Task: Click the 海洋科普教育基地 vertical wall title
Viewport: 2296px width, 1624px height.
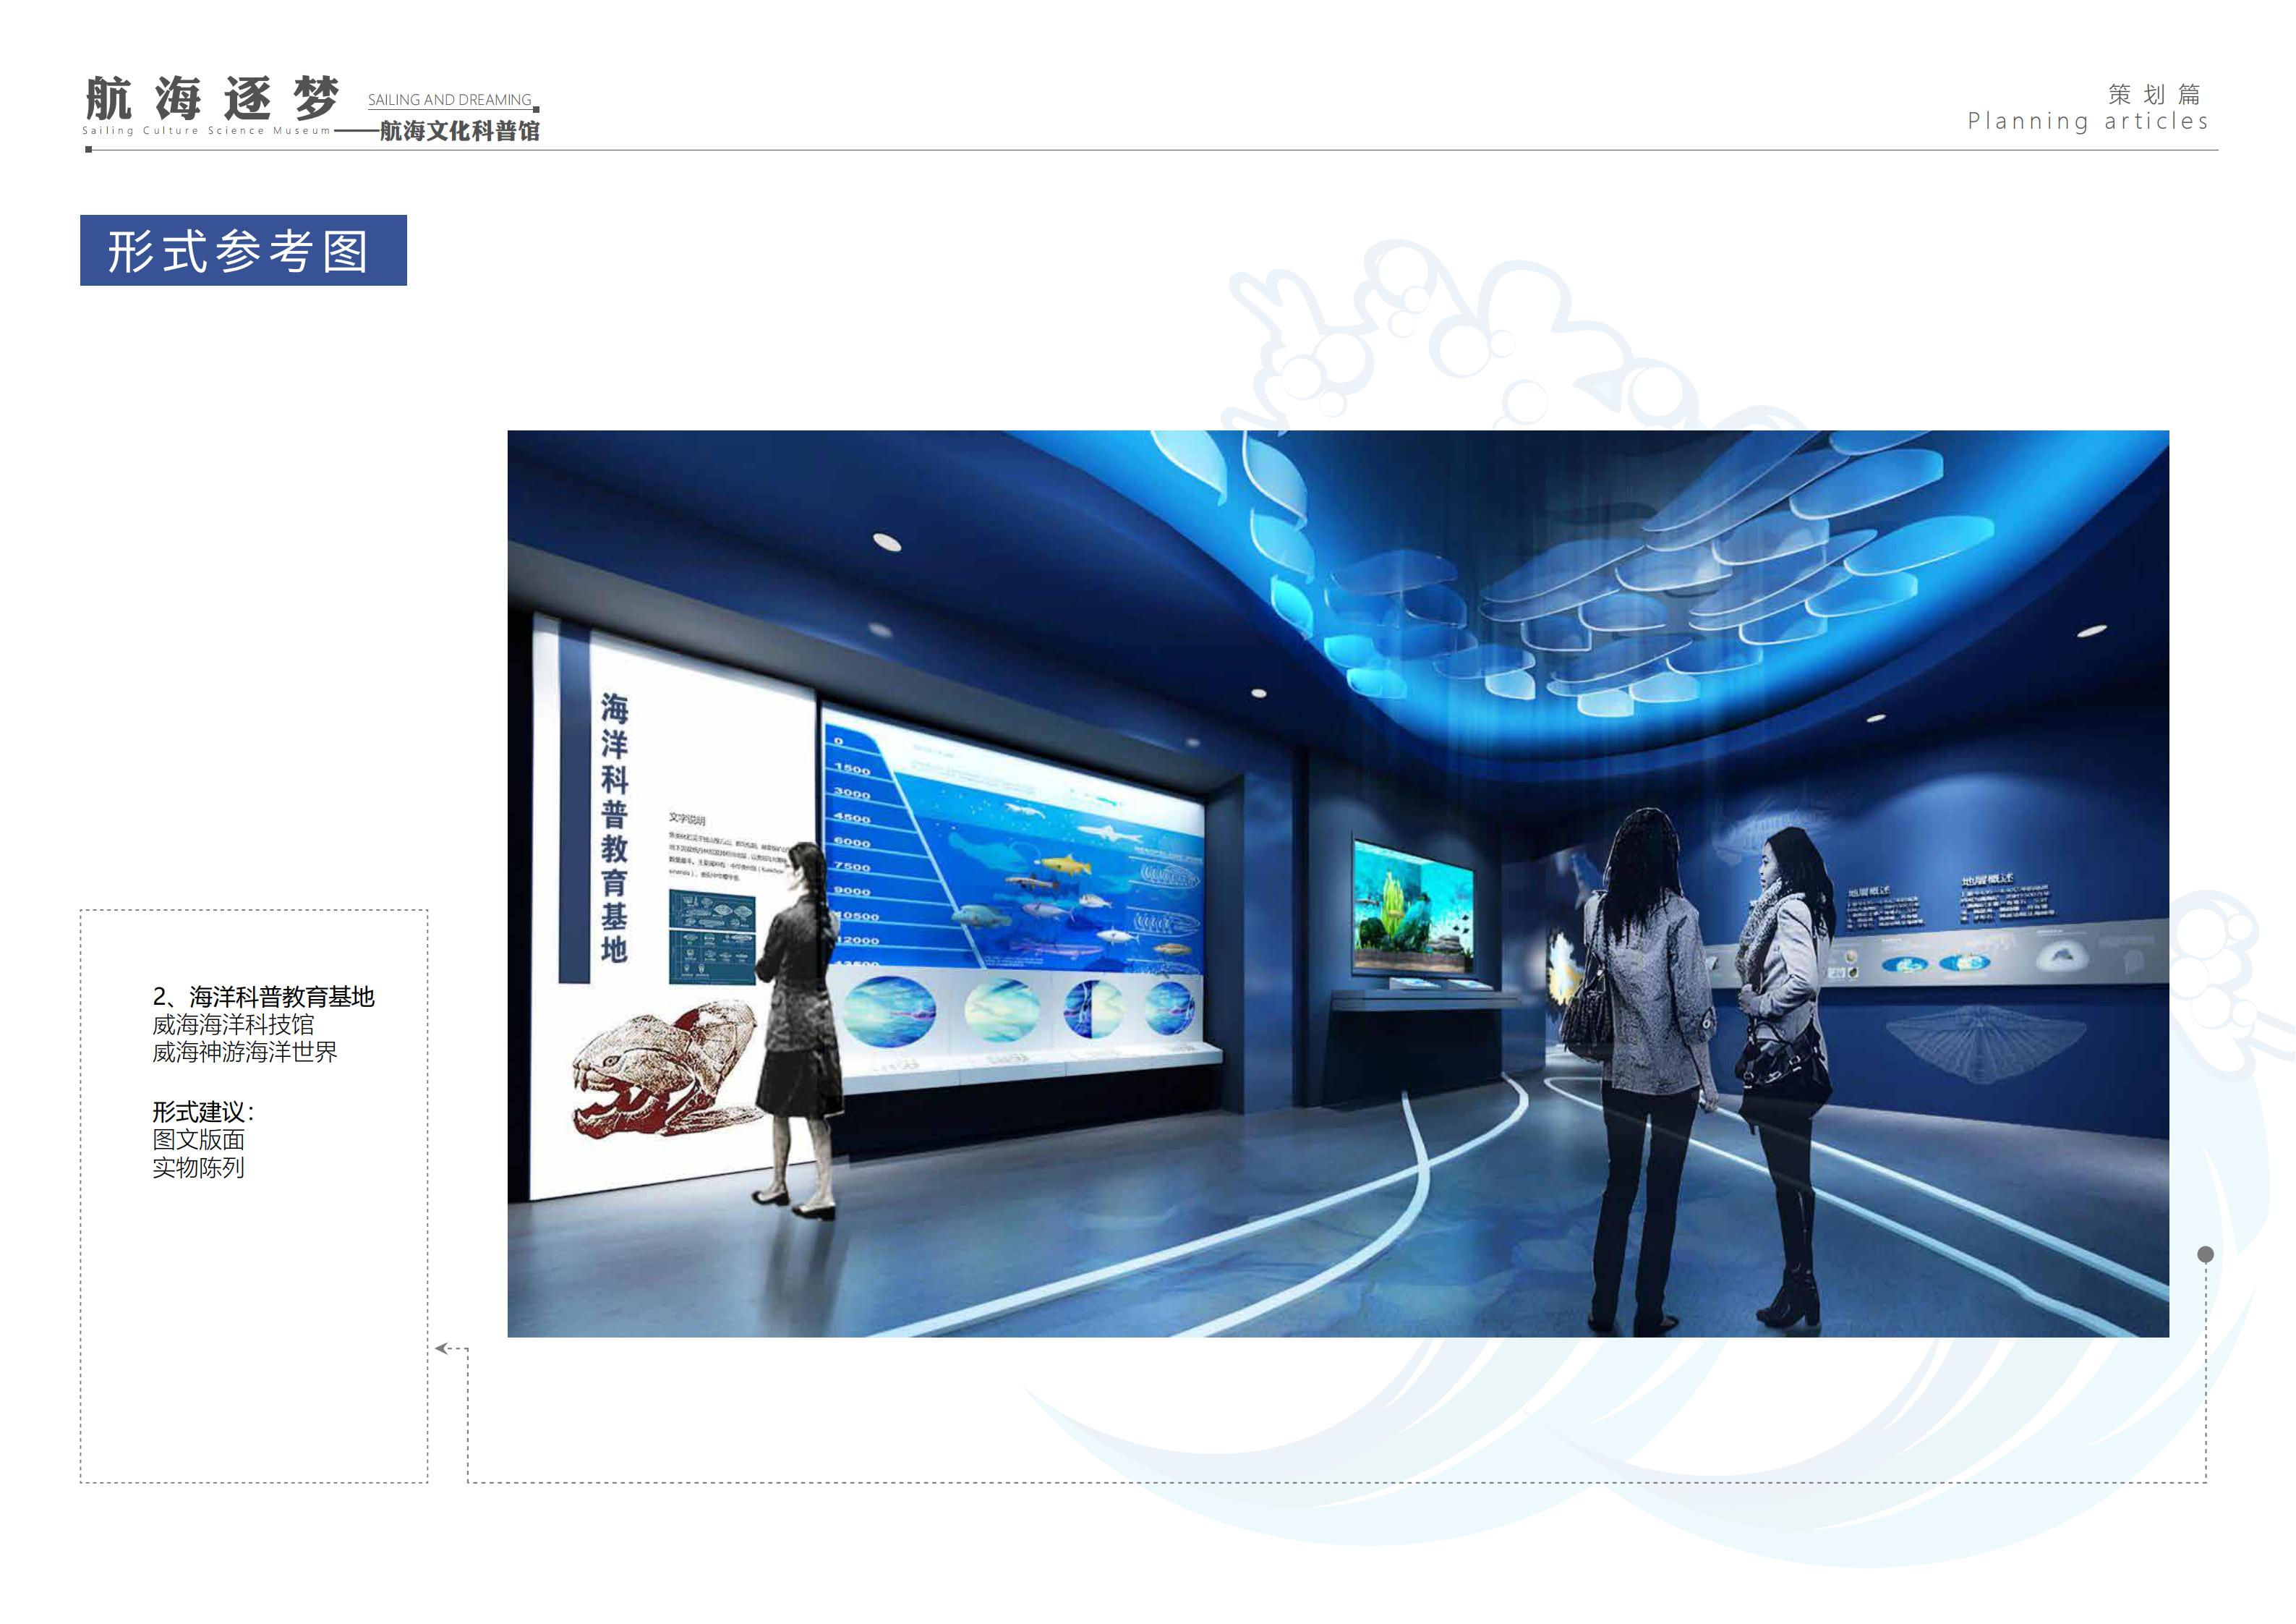Action: (x=614, y=827)
